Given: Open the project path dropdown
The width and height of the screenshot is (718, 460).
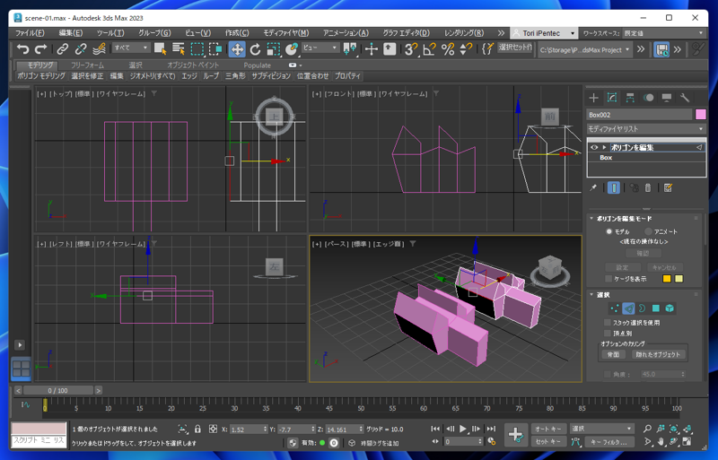Looking at the screenshot, I should point(585,50).
